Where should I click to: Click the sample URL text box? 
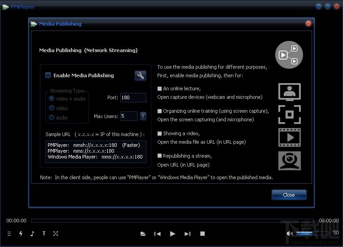(96, 152)
